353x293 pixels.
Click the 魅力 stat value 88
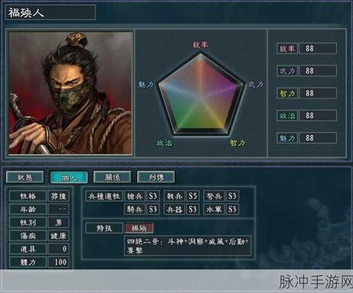pyautogui.click(x=318, y=138)
